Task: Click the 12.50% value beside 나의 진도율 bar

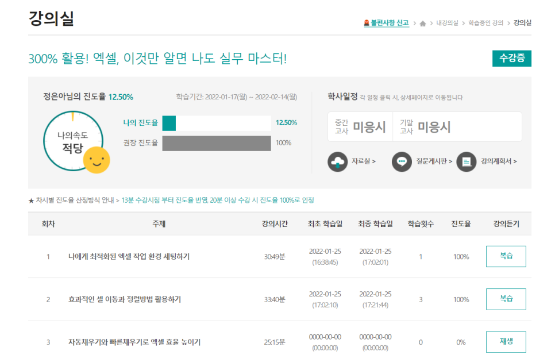Action: click(x=286, y=123)
